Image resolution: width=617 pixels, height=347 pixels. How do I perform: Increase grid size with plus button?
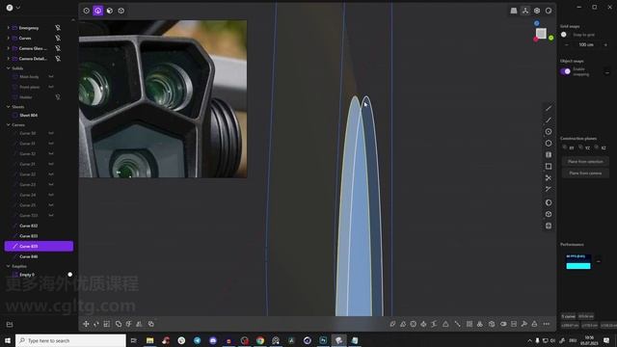click(605, 45)
